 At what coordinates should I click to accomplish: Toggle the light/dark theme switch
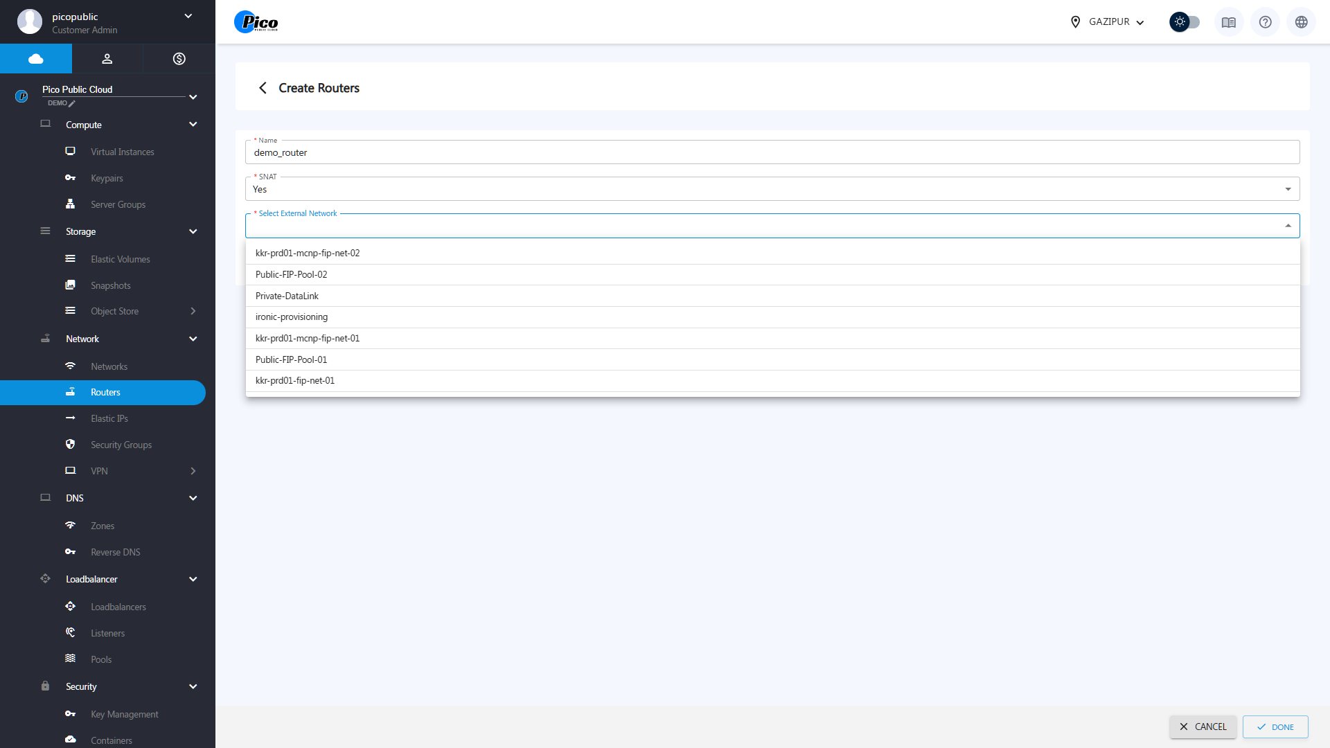[x=1185, y=22]
